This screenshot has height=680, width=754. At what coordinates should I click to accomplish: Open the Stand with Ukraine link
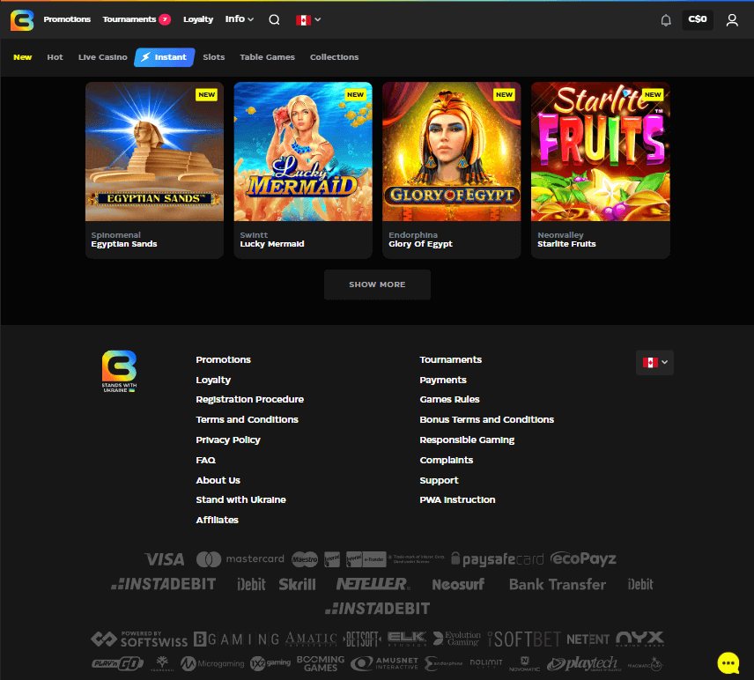point(241,500)
